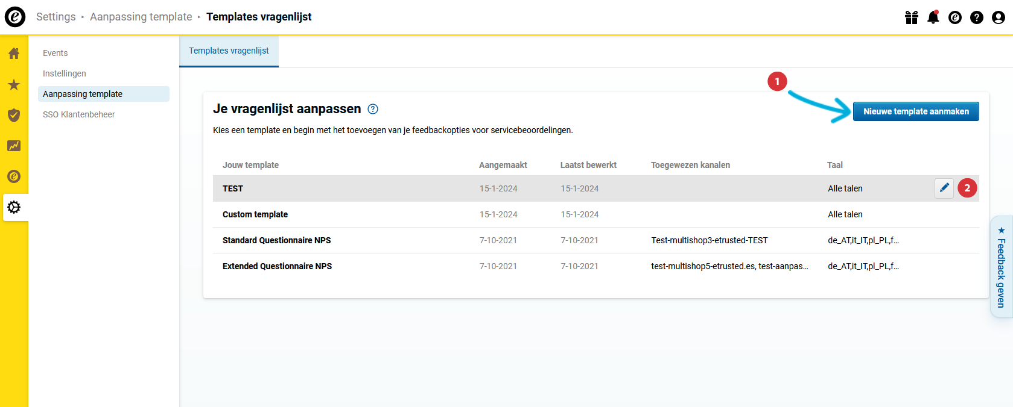Open SSO Klantenbeheer menu item
Image resolution: width=1013 pixels, height=407 pixels.
point(79,114)
